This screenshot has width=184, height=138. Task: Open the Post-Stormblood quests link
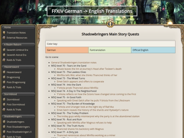pyautogui.click(x=16, y=105)
